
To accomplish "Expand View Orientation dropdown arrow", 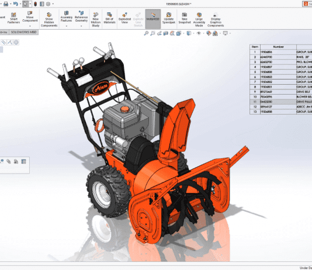I will [x=183, y=33].
